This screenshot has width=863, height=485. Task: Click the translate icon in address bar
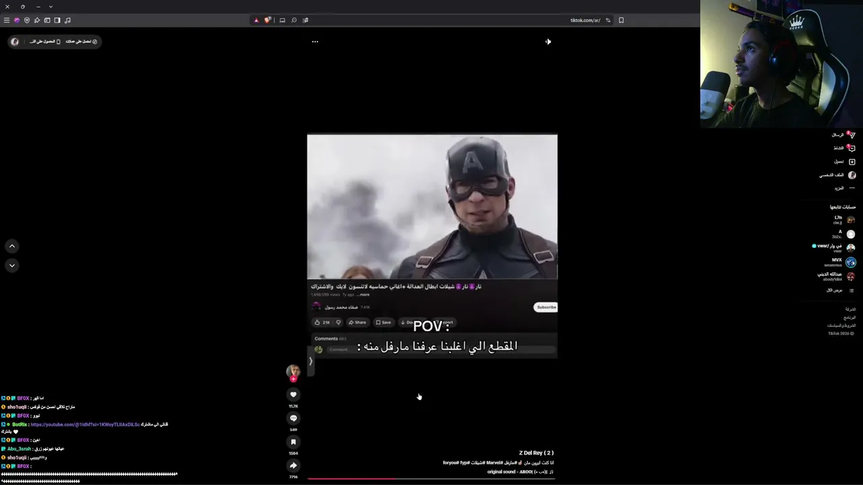pos(305,20)
